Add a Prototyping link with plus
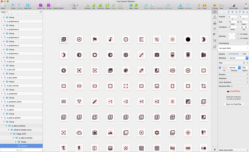This screenshot has height=152, width=249. coord(247,43)
